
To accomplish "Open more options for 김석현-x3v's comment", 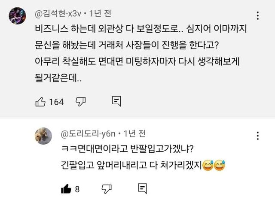I will [x=257, y=16].
